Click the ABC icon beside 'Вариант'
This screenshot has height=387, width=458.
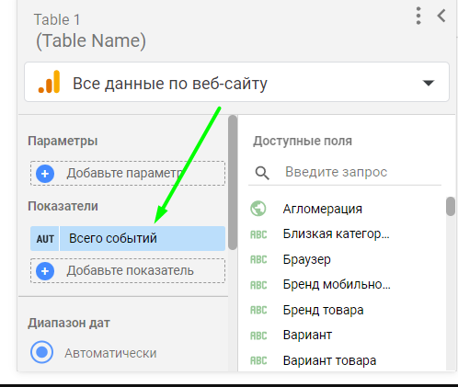tap(258, 336)
